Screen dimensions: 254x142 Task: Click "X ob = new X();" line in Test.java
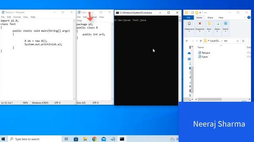(x=36, y=41)
